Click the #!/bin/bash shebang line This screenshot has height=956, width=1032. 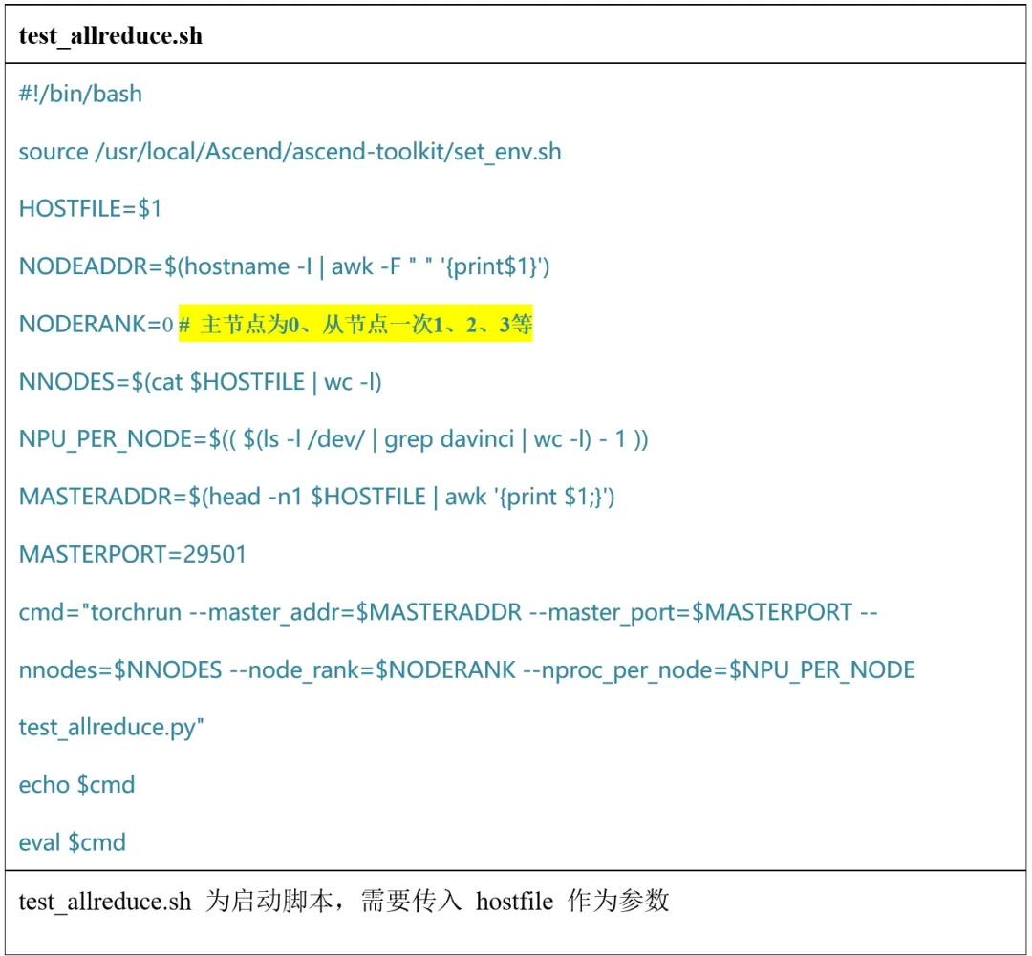coord(80,94)
